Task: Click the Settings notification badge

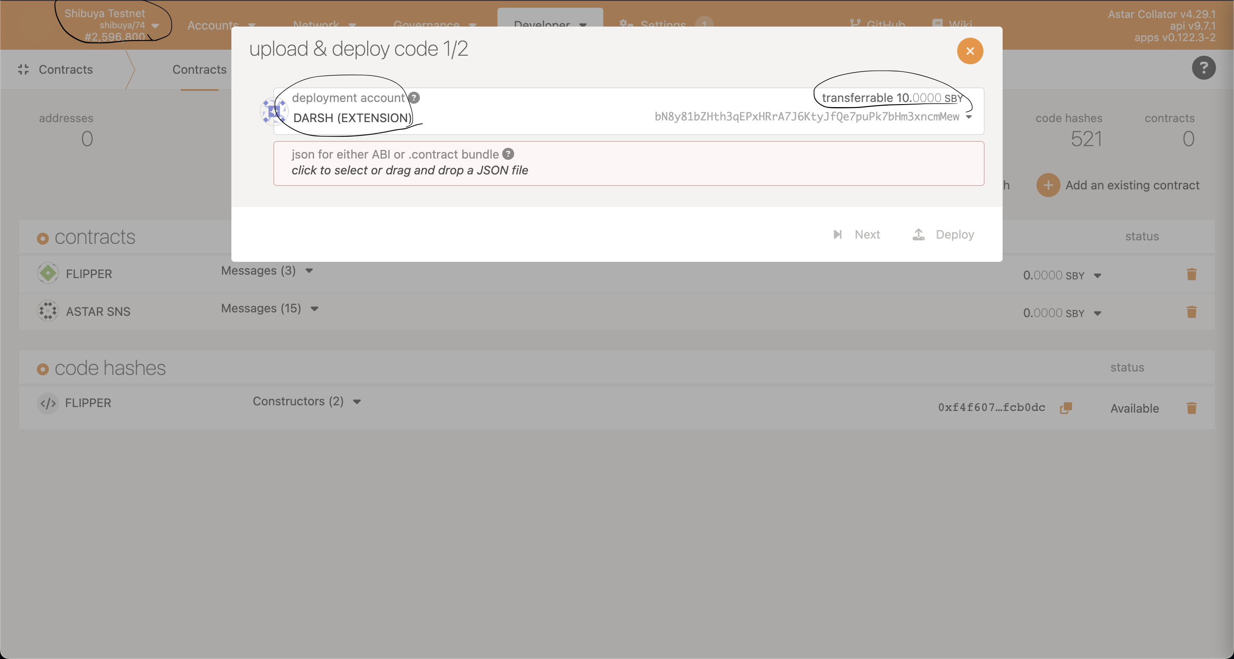Action: click(704, 24)
